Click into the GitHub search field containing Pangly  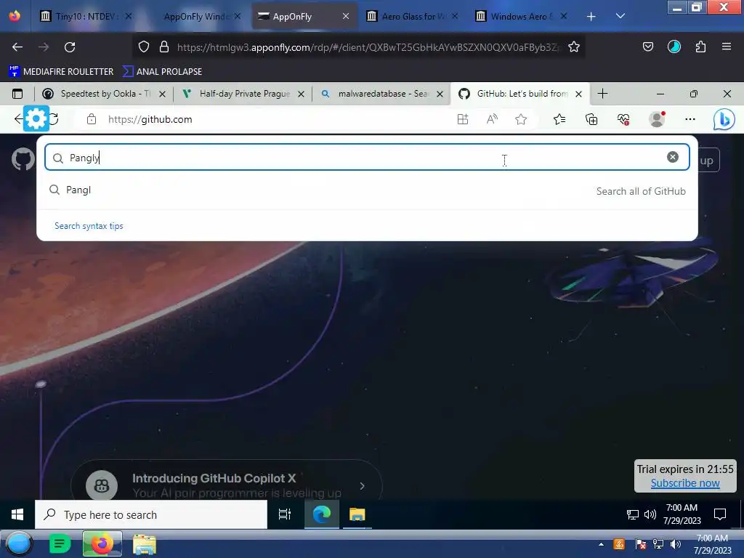(x=367, y=157)
